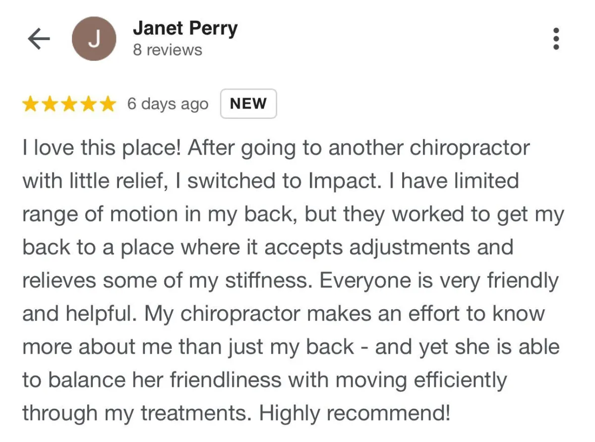Click the NEW badge
Screen dimensions: 595x442
click(248, 104)
